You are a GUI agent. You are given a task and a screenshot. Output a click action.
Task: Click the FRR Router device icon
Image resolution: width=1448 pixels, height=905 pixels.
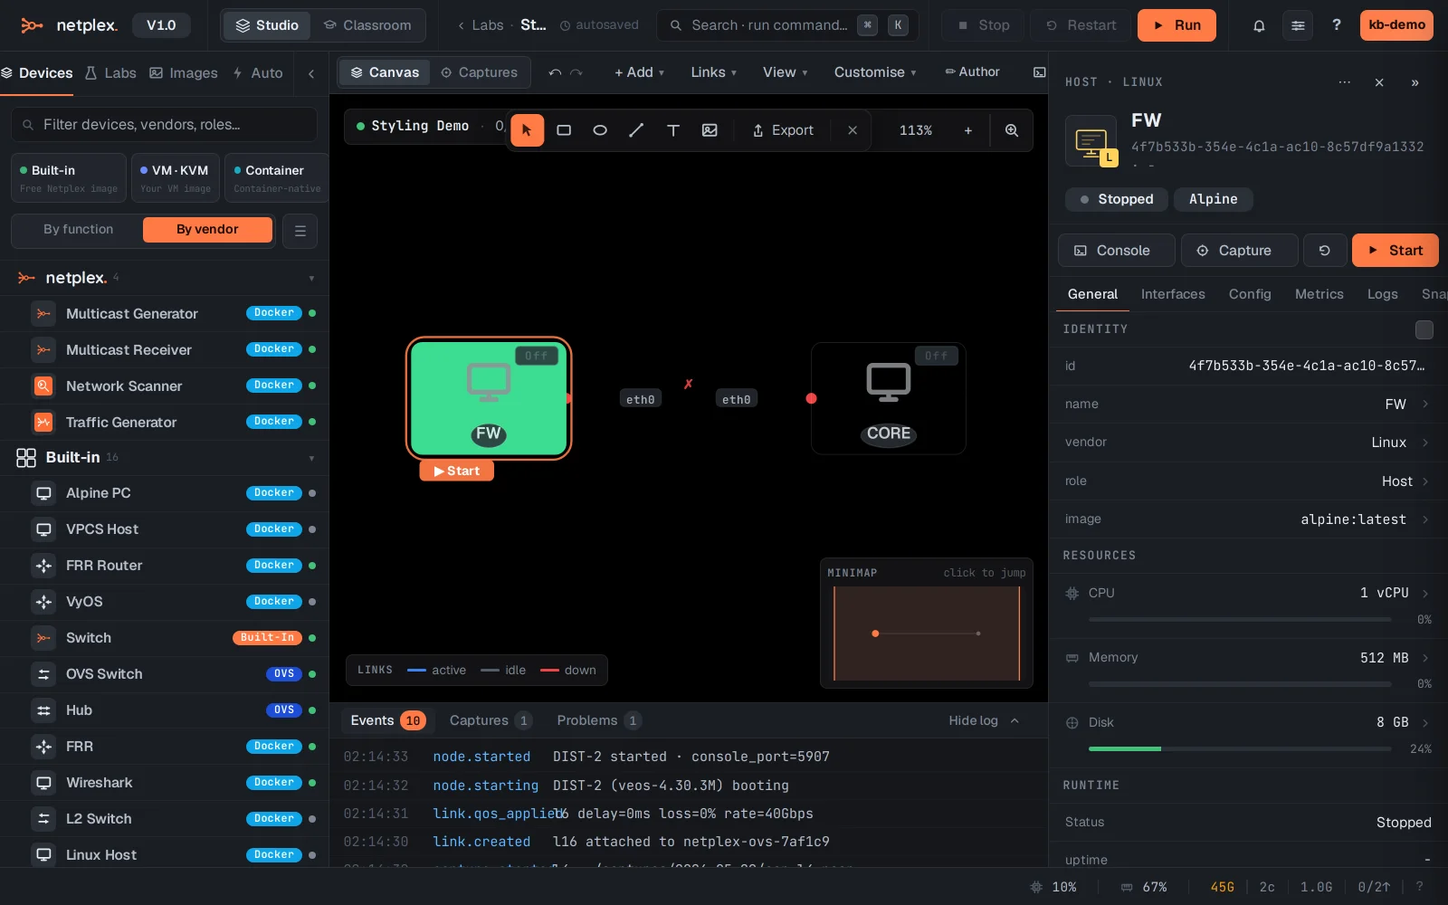click(x=43, y=566)
